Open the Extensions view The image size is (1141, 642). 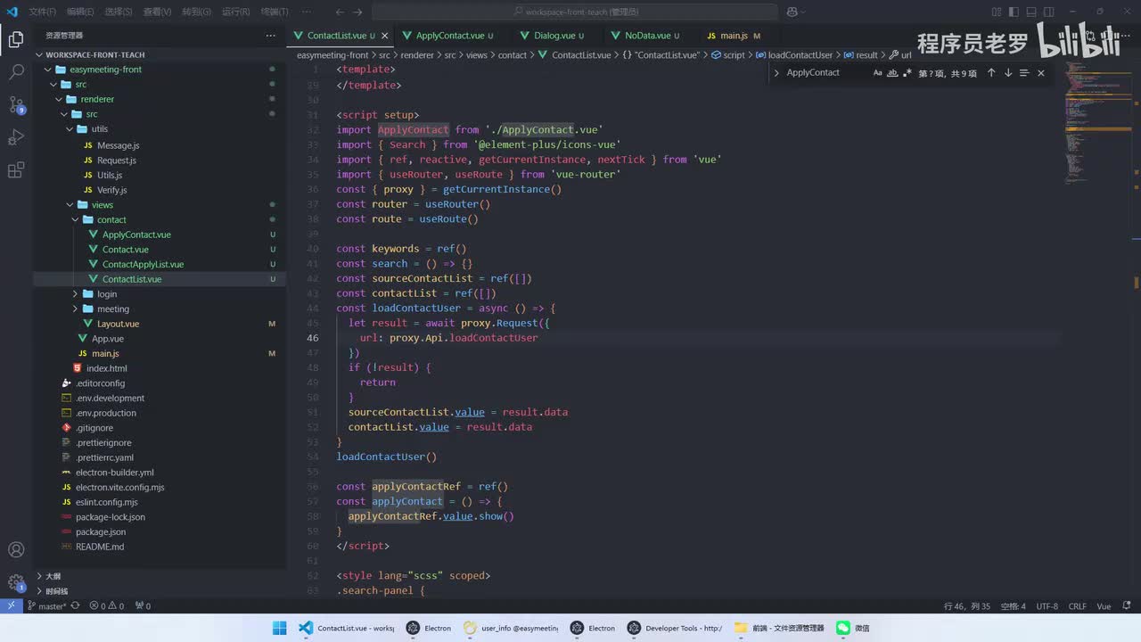[x=16, y=170]
